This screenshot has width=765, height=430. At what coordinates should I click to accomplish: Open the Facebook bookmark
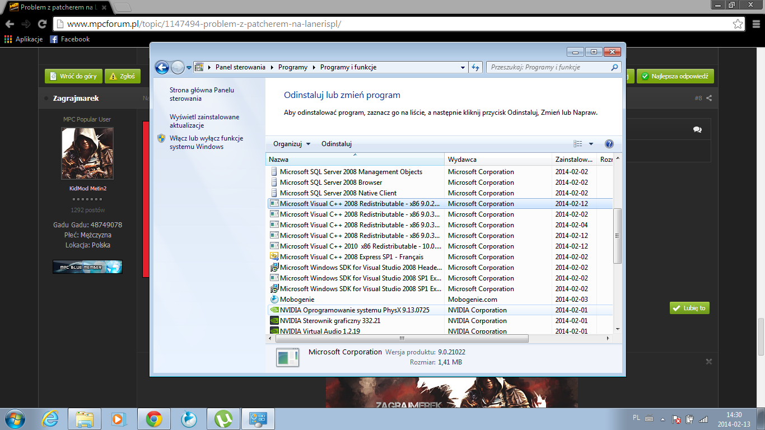pos(69,39)
